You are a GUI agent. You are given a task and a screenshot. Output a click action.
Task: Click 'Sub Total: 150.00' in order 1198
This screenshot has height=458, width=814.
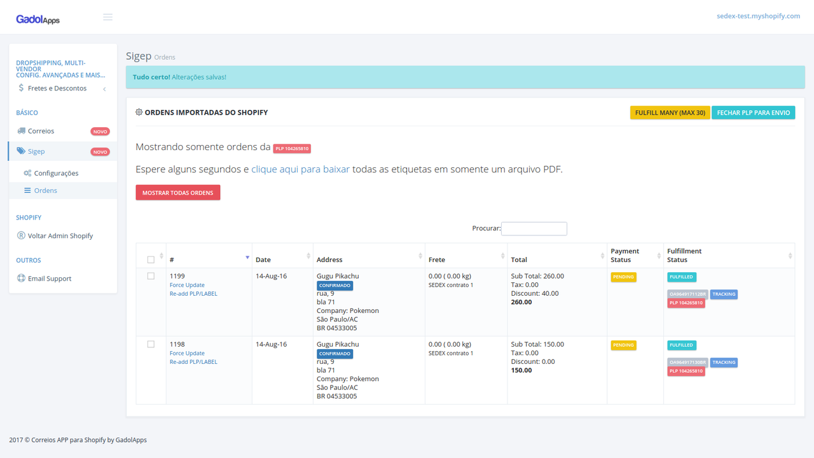tap(537, 344)
